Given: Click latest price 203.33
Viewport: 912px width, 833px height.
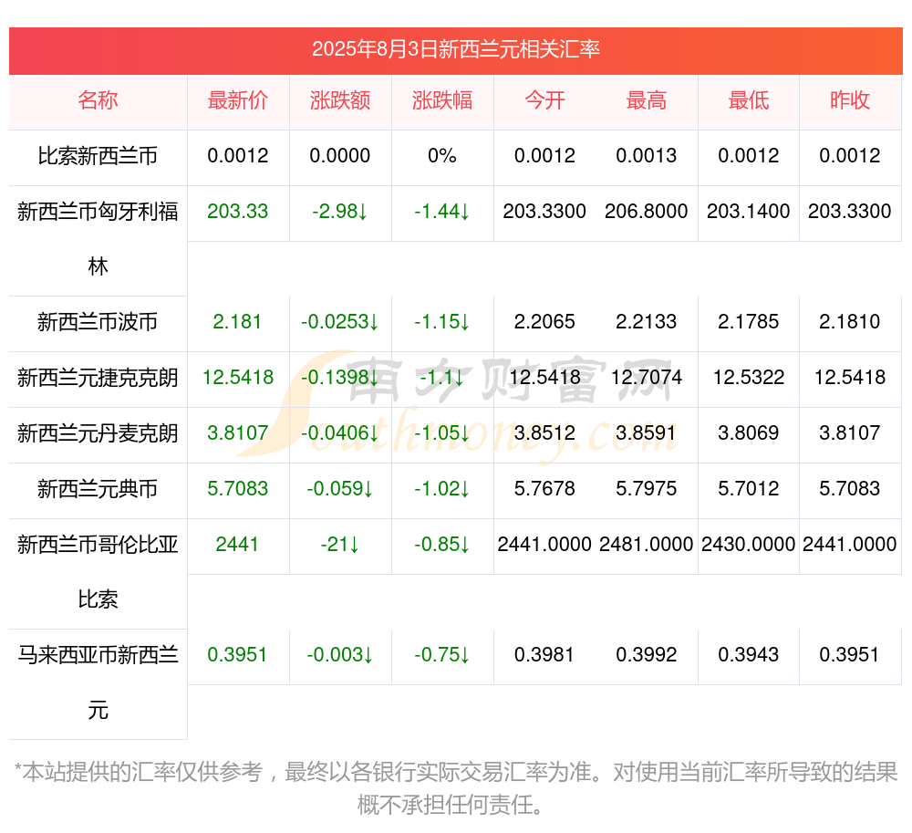Looking at the screenshot, I should 238,211.
